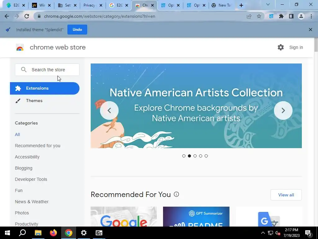The width and height of the screenshot is (318, 239).
Task: Share this page from the address bar
Action: (249, 16)
